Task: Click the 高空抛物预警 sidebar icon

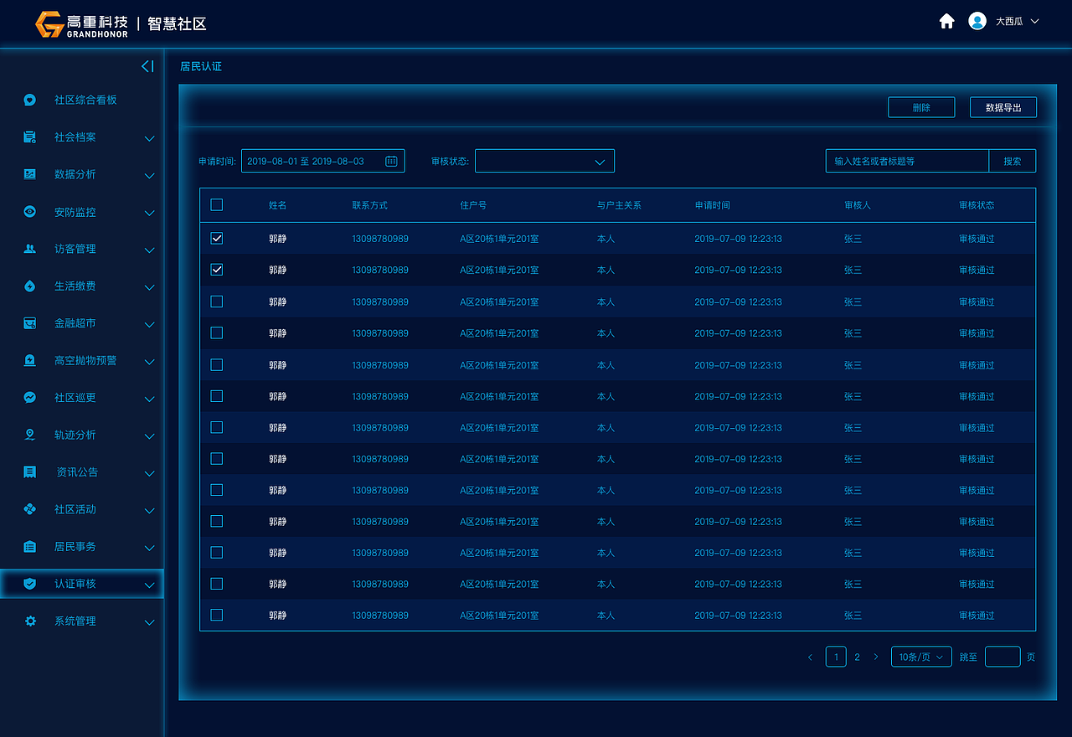Action: click(x=30, y=360)
